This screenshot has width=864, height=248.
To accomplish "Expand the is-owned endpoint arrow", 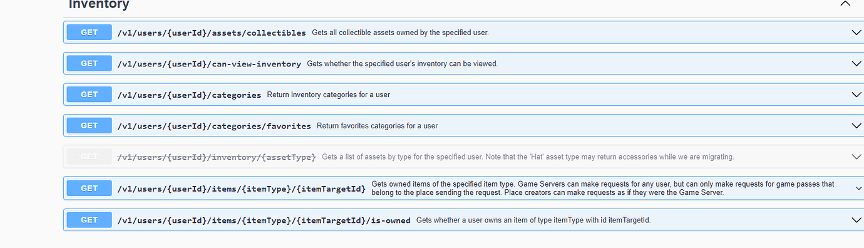I will [857, 220].
